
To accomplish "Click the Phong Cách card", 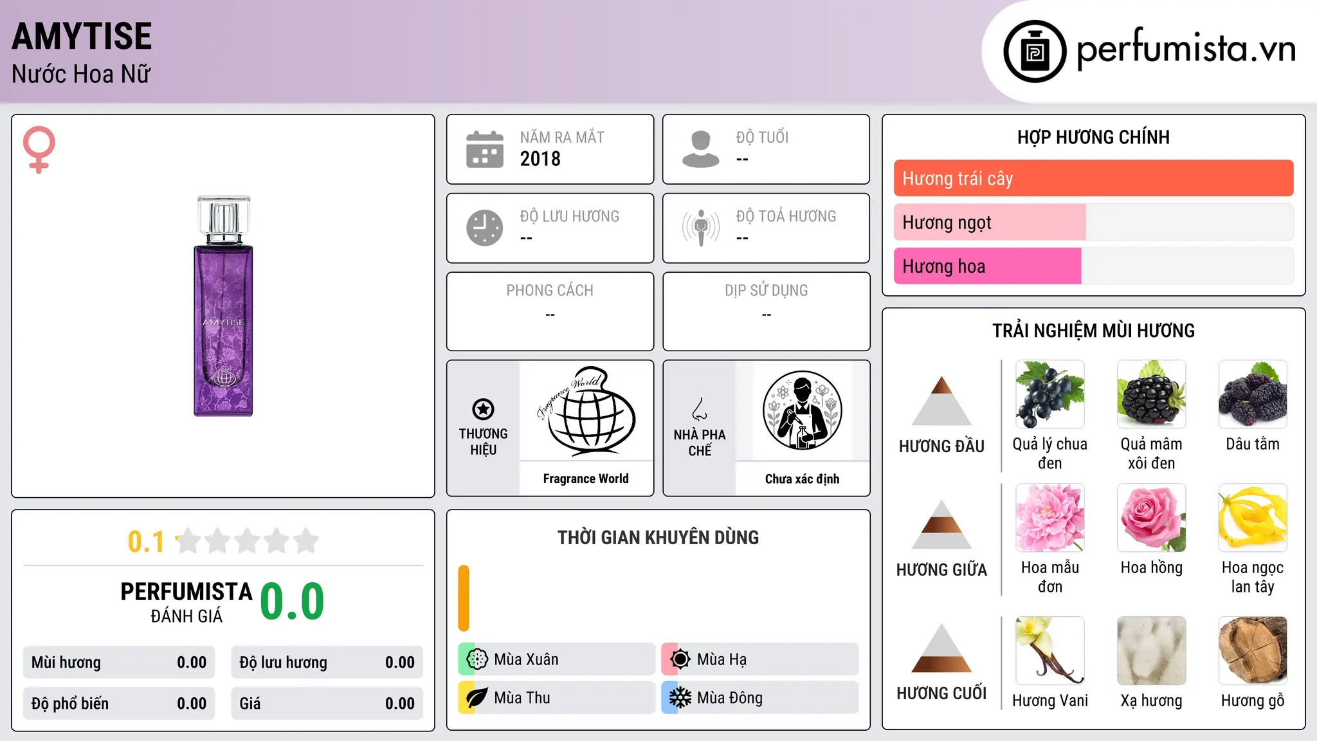I will (x=550, y=311).
